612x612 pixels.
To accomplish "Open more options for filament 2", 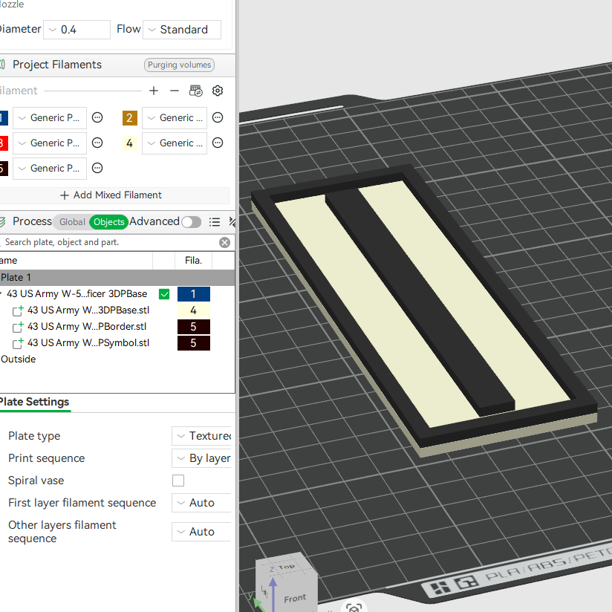I will click(218, 117).
